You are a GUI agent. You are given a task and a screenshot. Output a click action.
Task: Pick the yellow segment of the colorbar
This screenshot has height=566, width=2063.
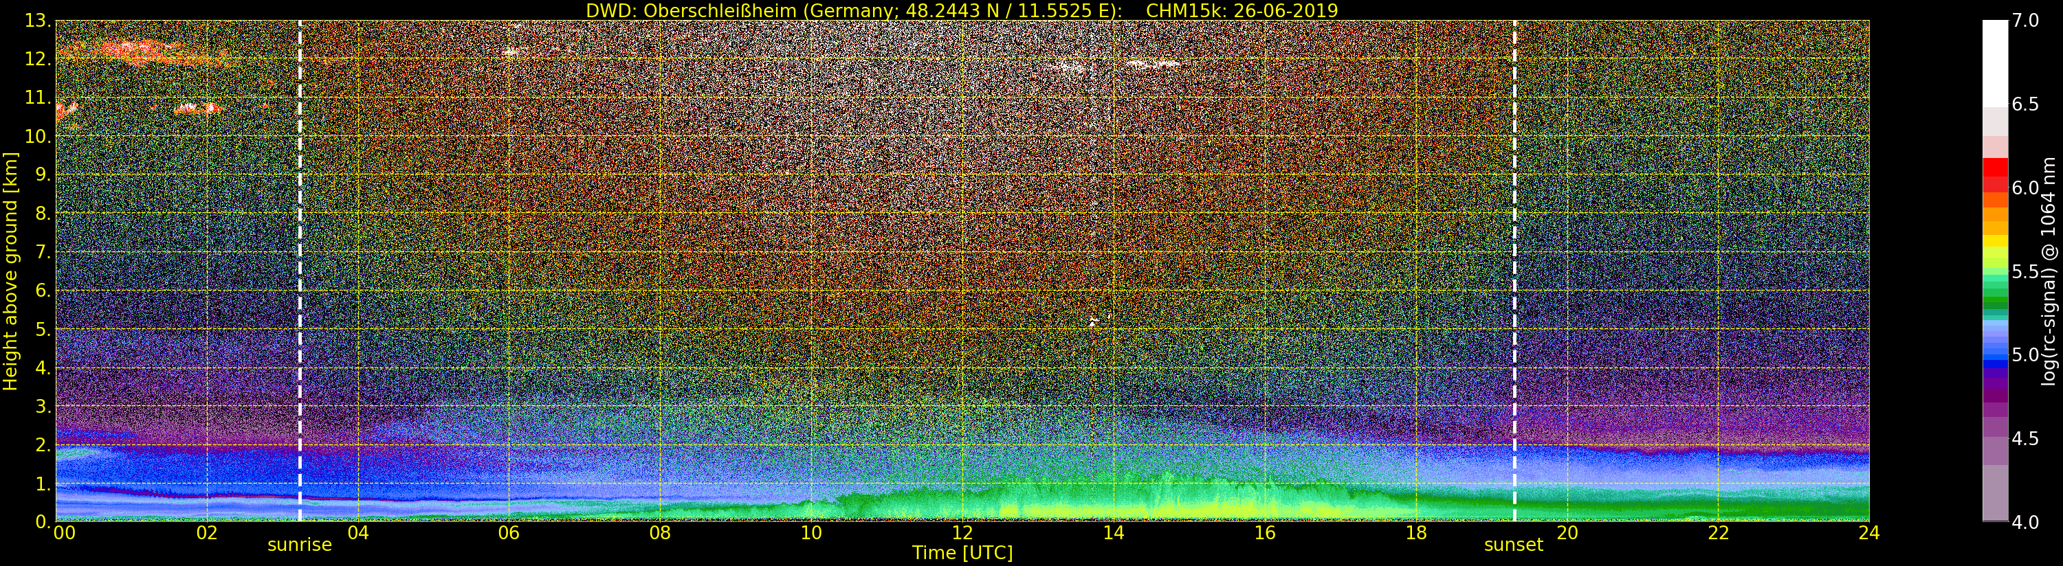pos(1995,240)
